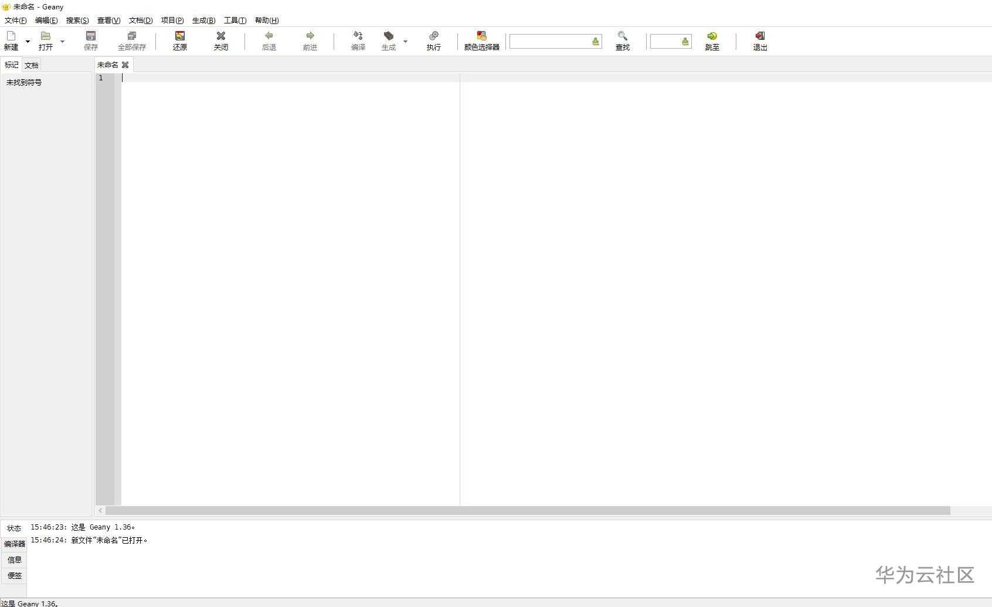
Task: Close the 未命名 document tab
Action: (125, 65)
